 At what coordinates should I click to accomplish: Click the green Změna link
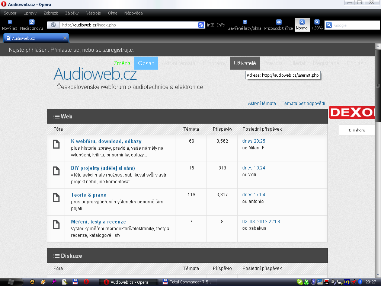pos(122,63)
